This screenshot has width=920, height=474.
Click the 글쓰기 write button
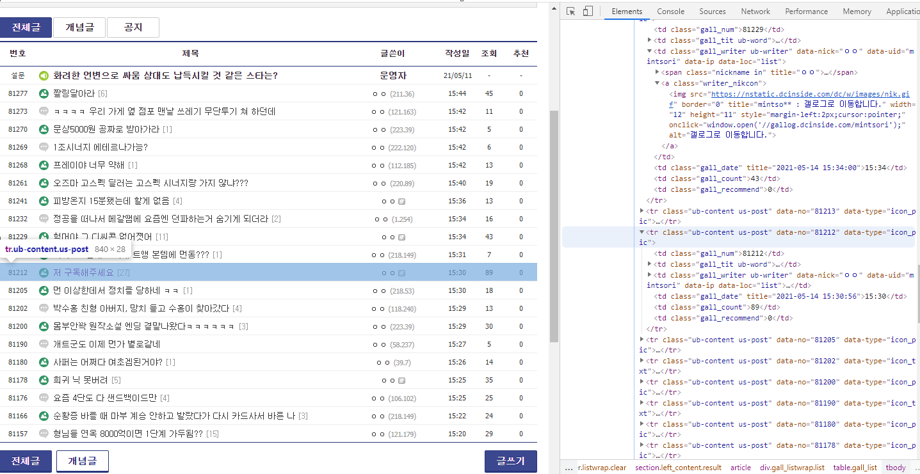[x=511, y=461]
